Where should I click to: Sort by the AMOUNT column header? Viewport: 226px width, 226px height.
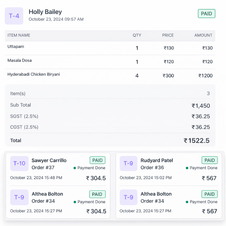pyautogui.click(x=203, y=35)
